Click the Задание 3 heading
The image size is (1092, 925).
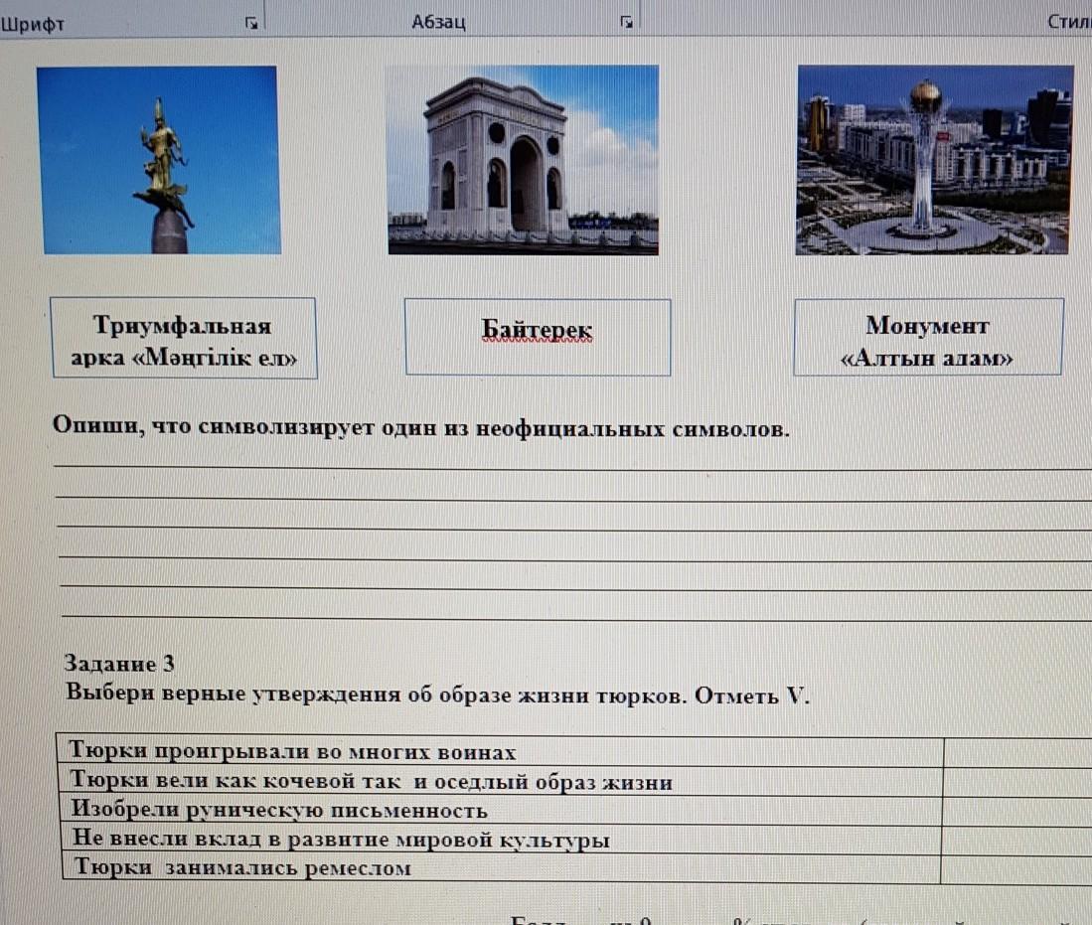coord(119,663)
